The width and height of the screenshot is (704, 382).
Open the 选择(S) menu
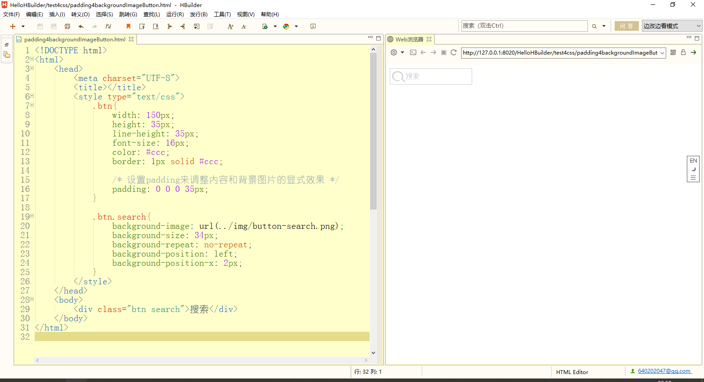pyautogui.click(x=104, y=15)
